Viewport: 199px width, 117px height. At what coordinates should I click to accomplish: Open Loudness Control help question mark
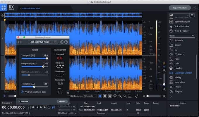click(66, 42)
